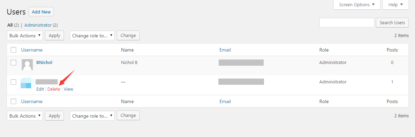Click BNichol's gray avatar image
The height and width of the screenshot is (137, 415).
coord(27,65)
